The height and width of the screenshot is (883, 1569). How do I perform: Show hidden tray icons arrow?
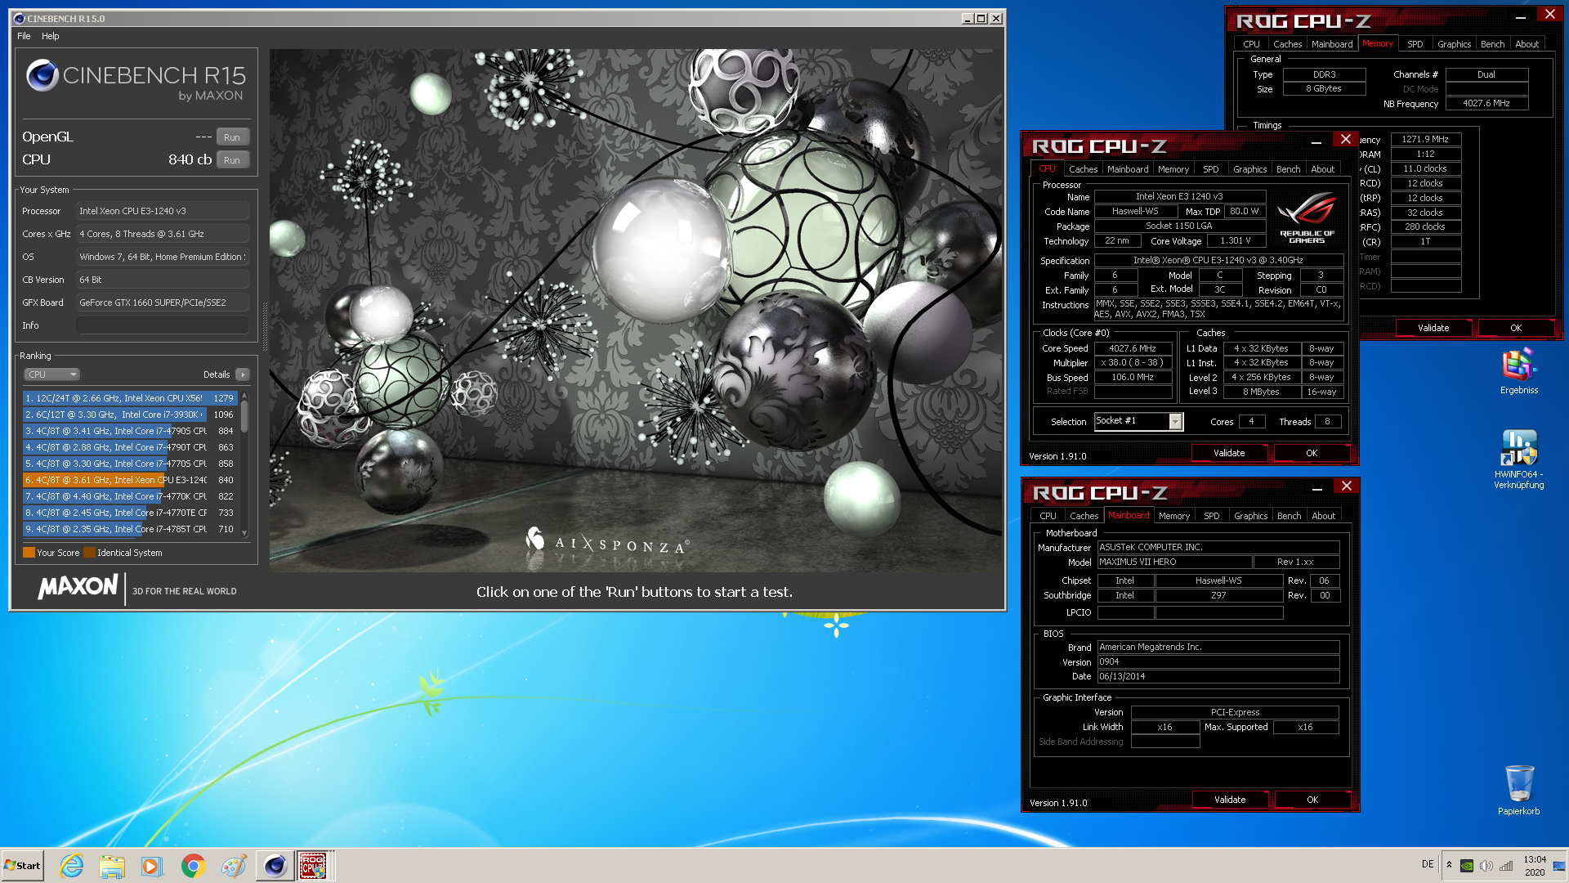1449,865
